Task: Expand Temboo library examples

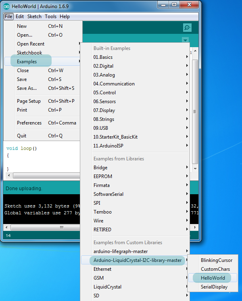Action: pos(135,212)
